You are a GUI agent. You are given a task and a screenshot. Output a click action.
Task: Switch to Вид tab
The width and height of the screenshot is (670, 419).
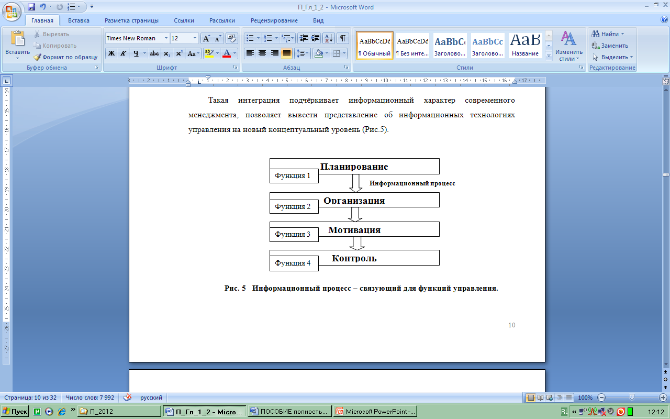pyautogui.click(x=318, y=20)
